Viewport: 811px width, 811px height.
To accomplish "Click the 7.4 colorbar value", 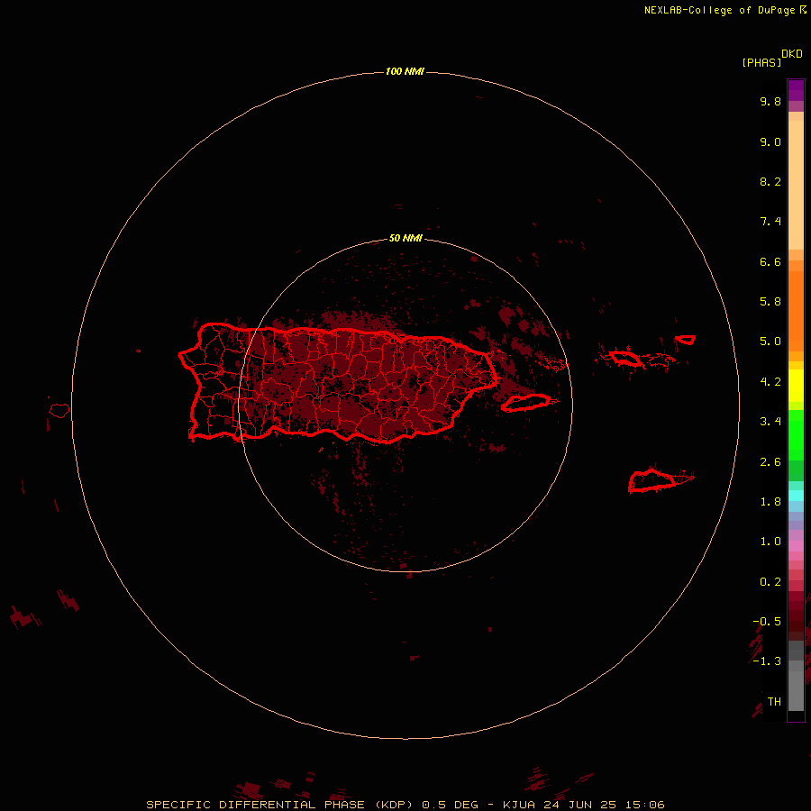I will [770, 222].
